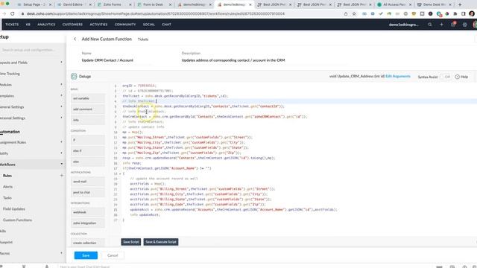
Task: Open the CUSTOMERS module tab
Action: (72, 25)
